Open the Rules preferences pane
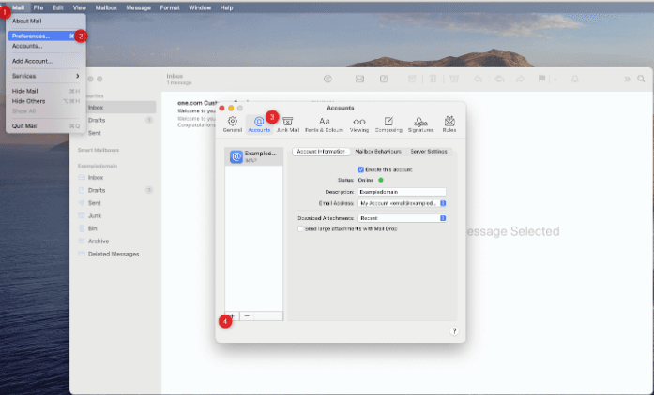 point(449,124)
